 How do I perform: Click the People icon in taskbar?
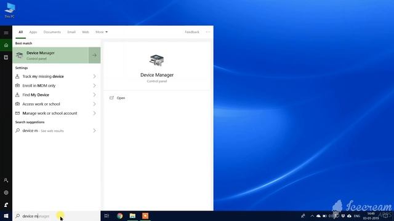coord(303,215)
